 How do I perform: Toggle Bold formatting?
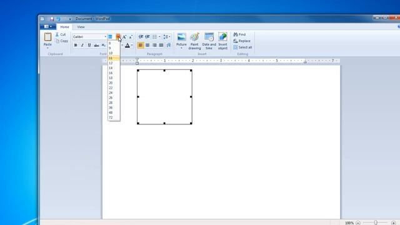point(76,45)
